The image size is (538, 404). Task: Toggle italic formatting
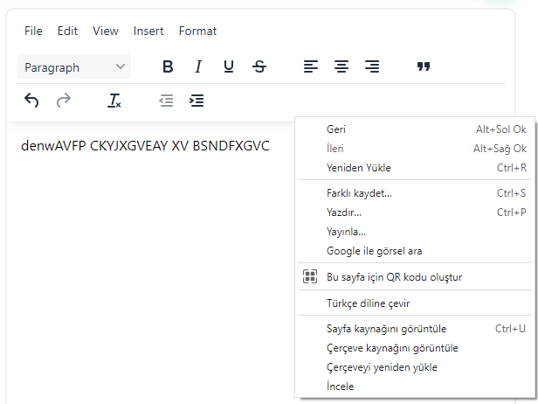pyautogui.click(x=198, y=66)
